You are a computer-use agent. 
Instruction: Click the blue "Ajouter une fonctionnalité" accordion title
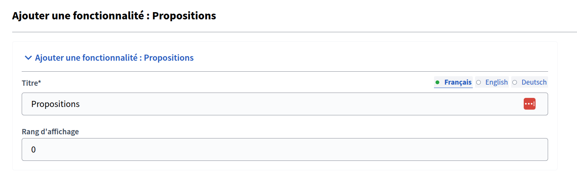pos(114,58)
